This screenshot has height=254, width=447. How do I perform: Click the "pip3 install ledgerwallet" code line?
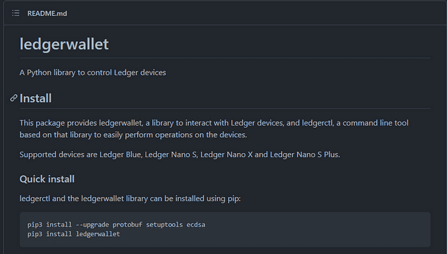(x=74, y=234)
